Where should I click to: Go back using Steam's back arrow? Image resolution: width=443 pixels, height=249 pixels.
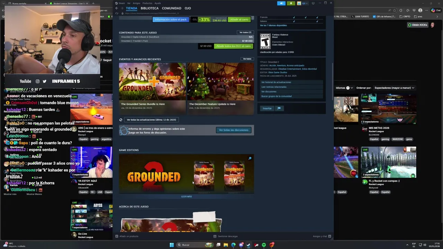coord(117,8)
